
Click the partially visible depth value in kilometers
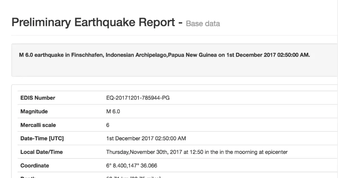click(133, 177)
